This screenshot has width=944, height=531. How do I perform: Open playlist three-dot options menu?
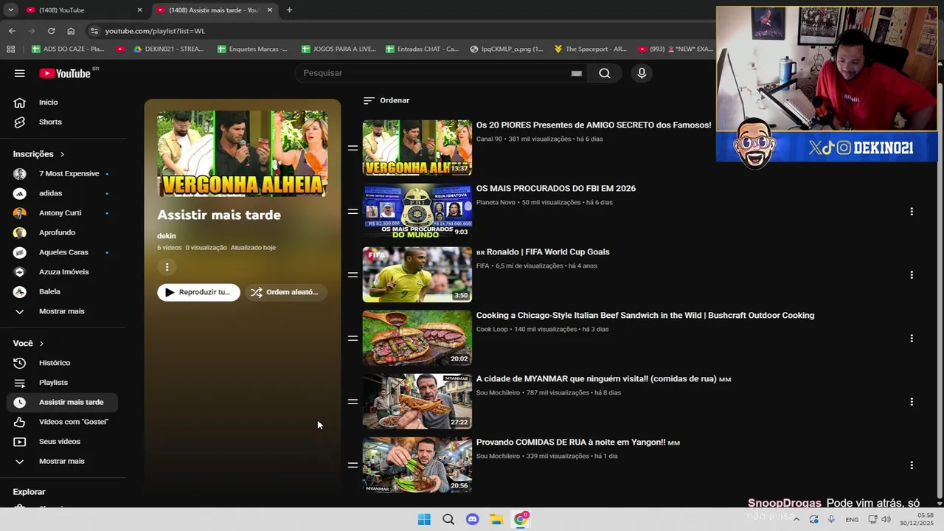point(167,267)
